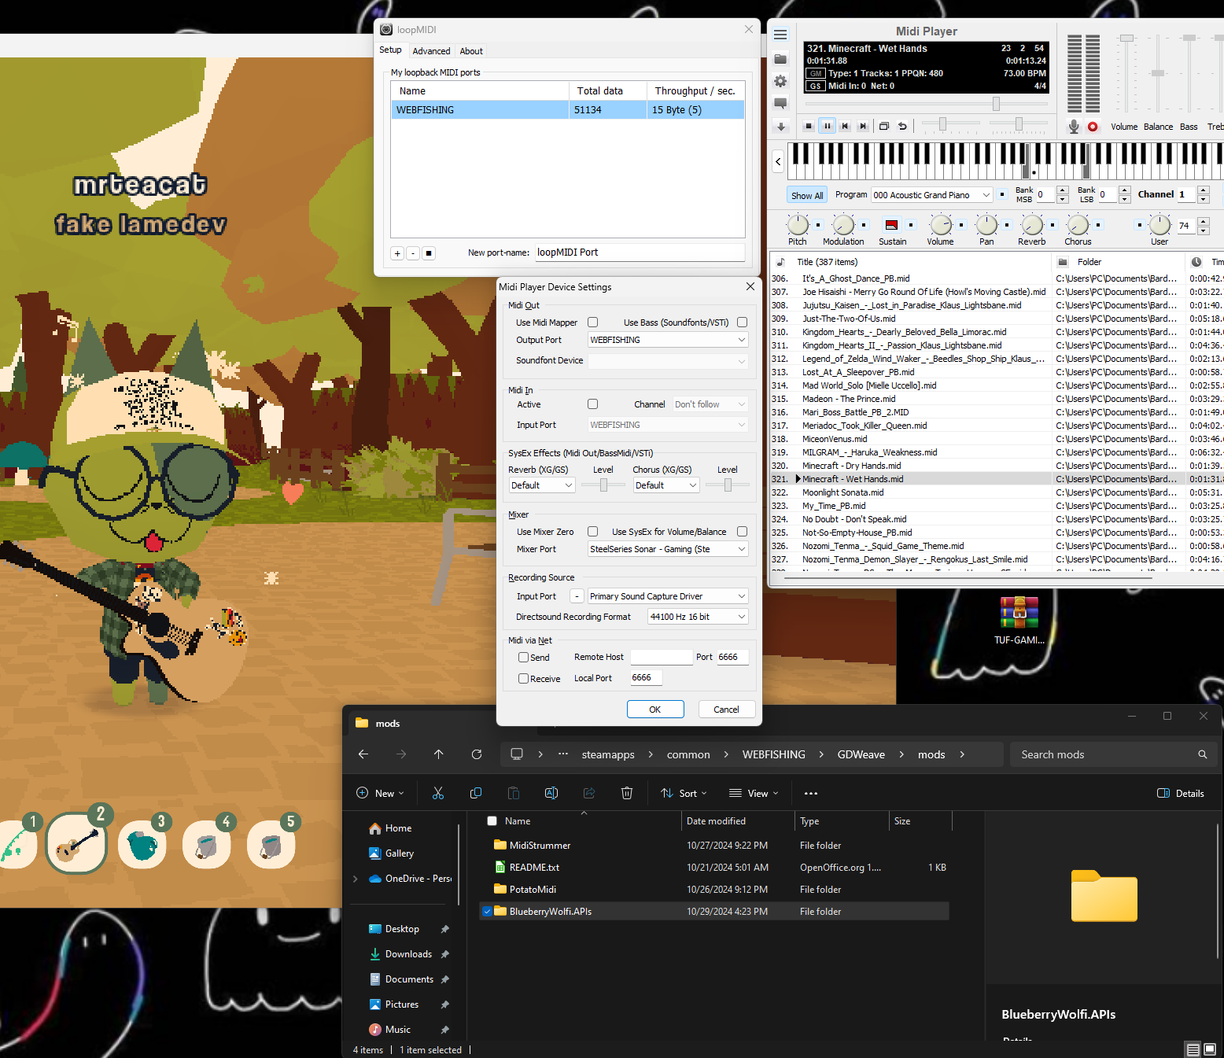Open the Mixer Port dropdown
The image size is (1224, 1058).
[x=668, y=549]
